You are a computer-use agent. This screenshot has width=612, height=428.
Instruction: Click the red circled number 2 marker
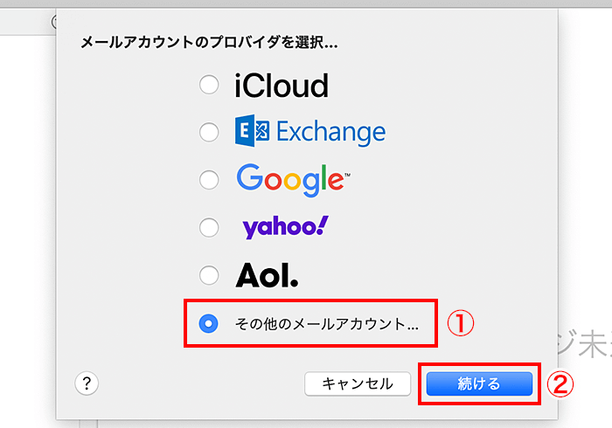[560, 384]
